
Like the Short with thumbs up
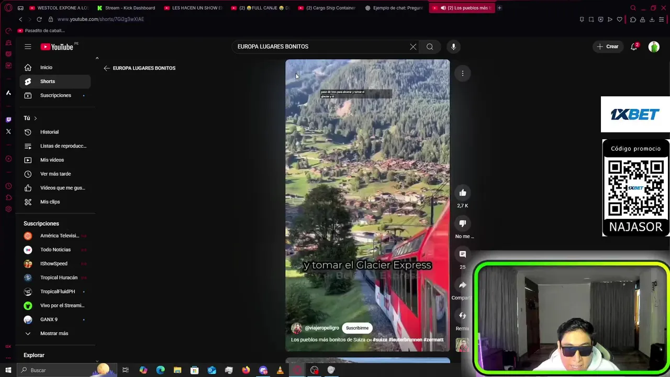(x=463, y=193)
